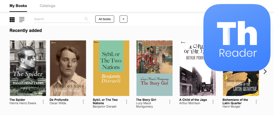Click author text 'Benjamin Disraeli'
This screenshot has width=274, height=115.
(104, 107)
